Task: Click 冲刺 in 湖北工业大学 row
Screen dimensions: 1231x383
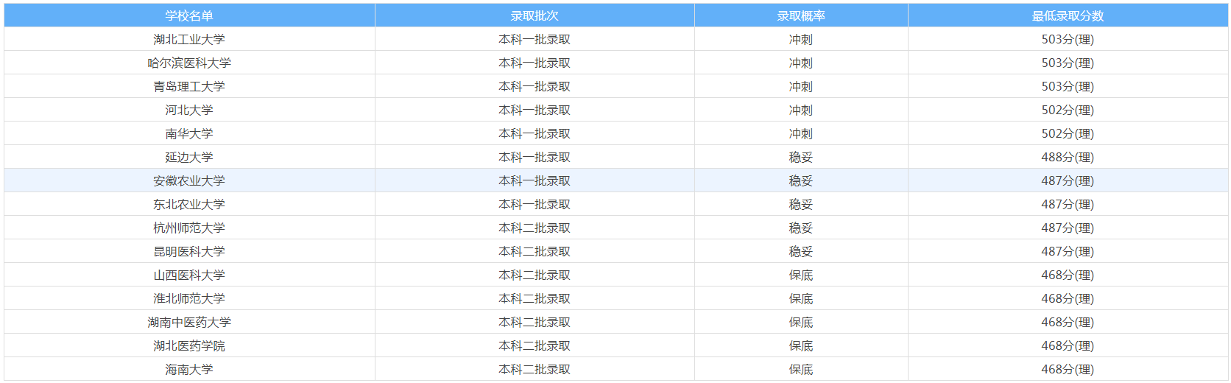Action: [801, 39]
